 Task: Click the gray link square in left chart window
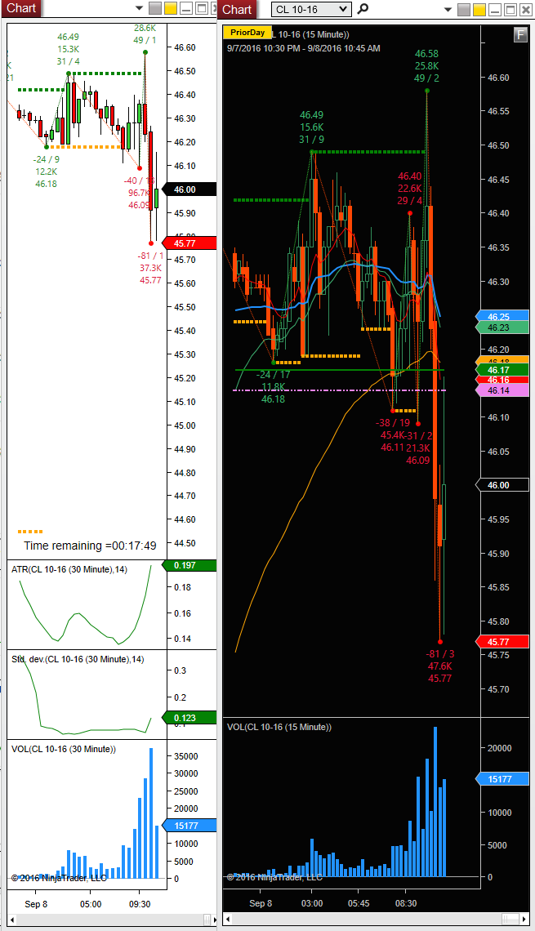click(x=154, y=8)
